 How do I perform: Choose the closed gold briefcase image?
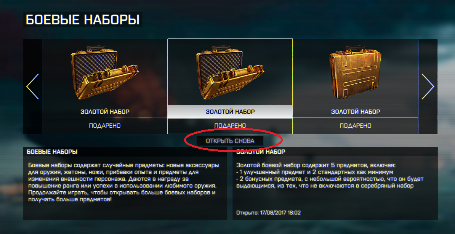[x=355, y=72]
